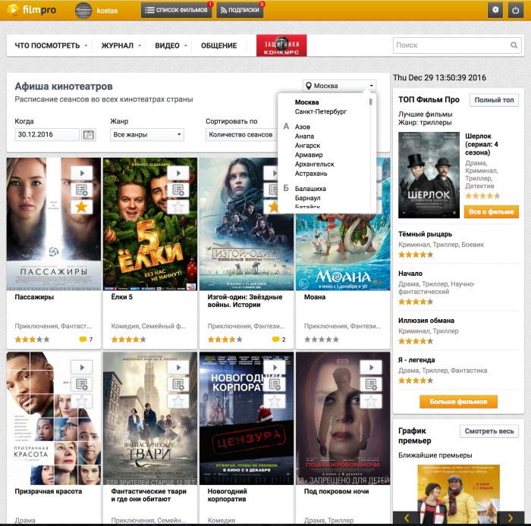The image size is (531, 526).
Task: Click the Все о фильме button
Action: pos(492,211)
